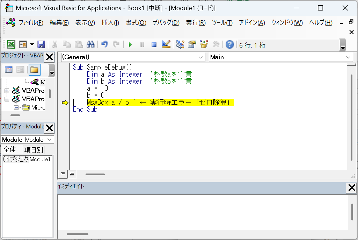This screenshot has height=240, width=358.
Task: Click the Break pause icon
Action: (x=142, y=45)
